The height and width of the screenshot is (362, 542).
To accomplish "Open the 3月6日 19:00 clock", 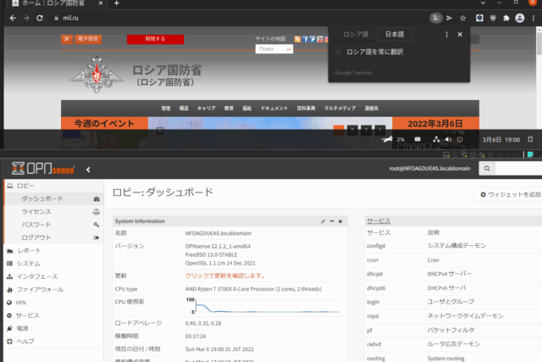I will (x=501, y=140).
